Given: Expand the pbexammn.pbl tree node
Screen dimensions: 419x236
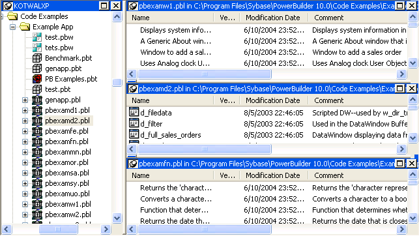Looking at the screenshot, I should tap(25, 152).
